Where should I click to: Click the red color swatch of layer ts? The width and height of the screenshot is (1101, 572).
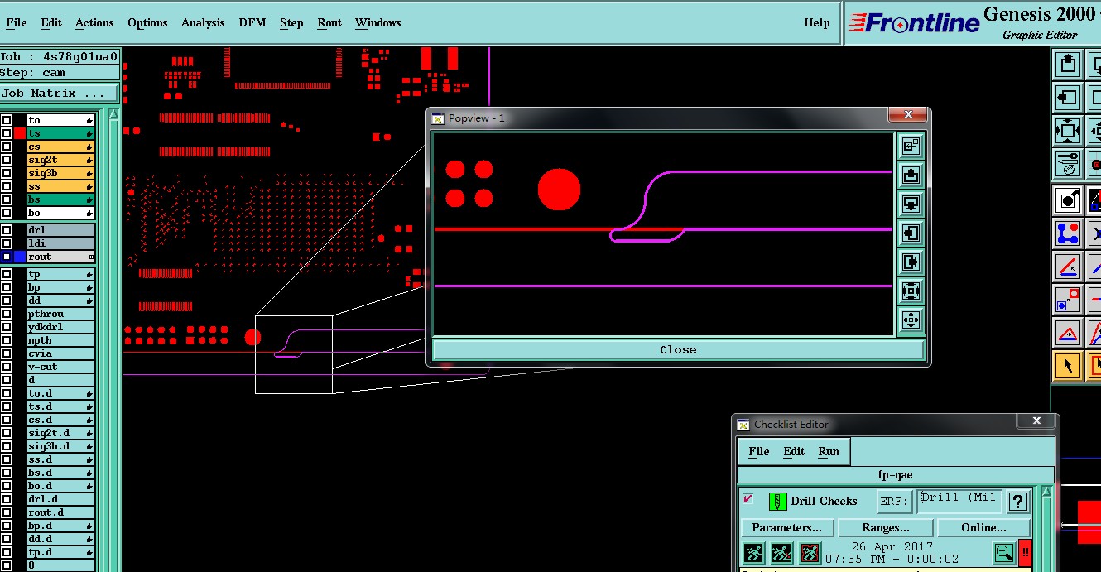tap(20, 133)
